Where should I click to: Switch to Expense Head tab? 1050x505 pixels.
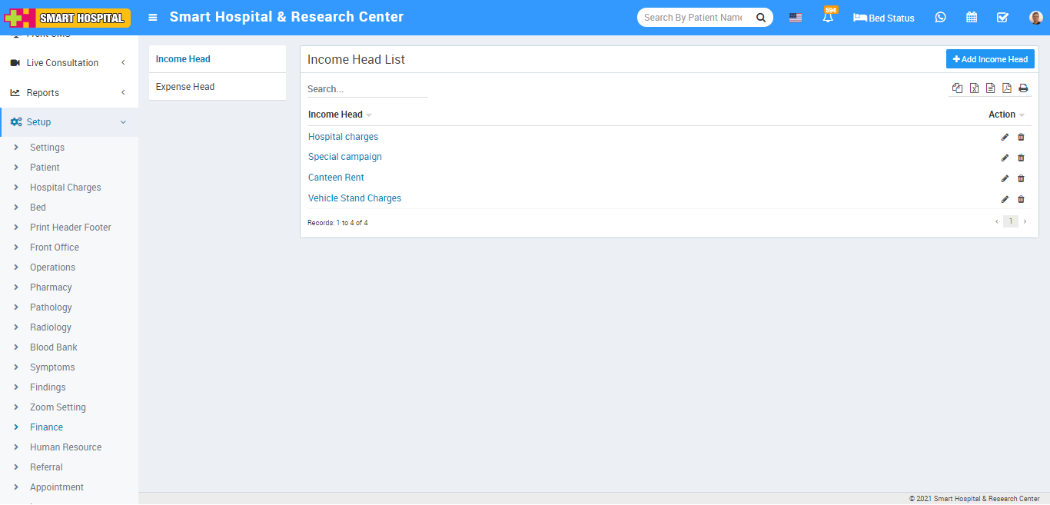(x=185, y=87)
